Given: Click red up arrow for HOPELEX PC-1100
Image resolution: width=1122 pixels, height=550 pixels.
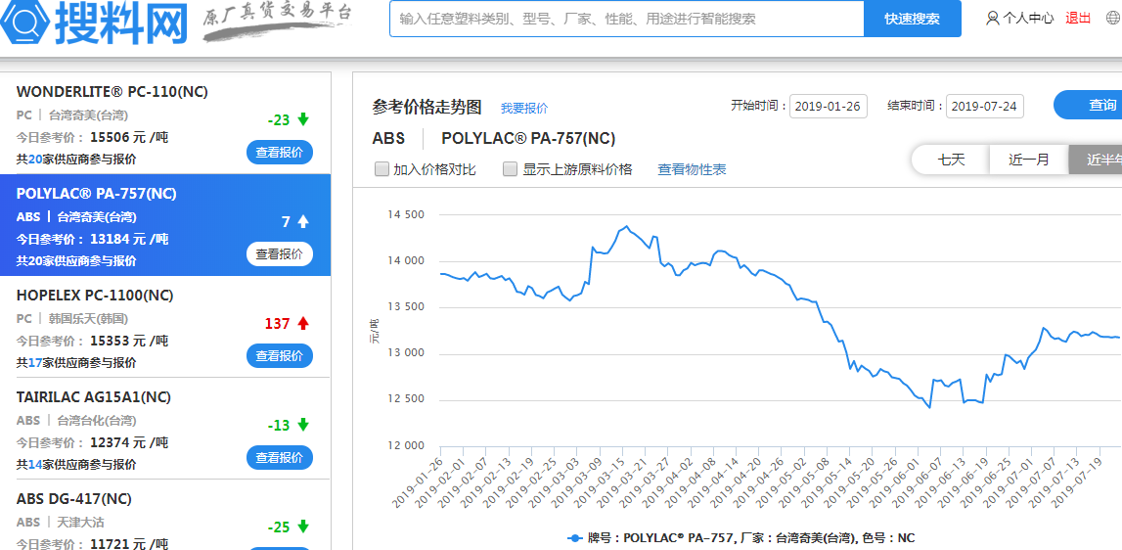Looking at the screenshot, I should point(303,323).
